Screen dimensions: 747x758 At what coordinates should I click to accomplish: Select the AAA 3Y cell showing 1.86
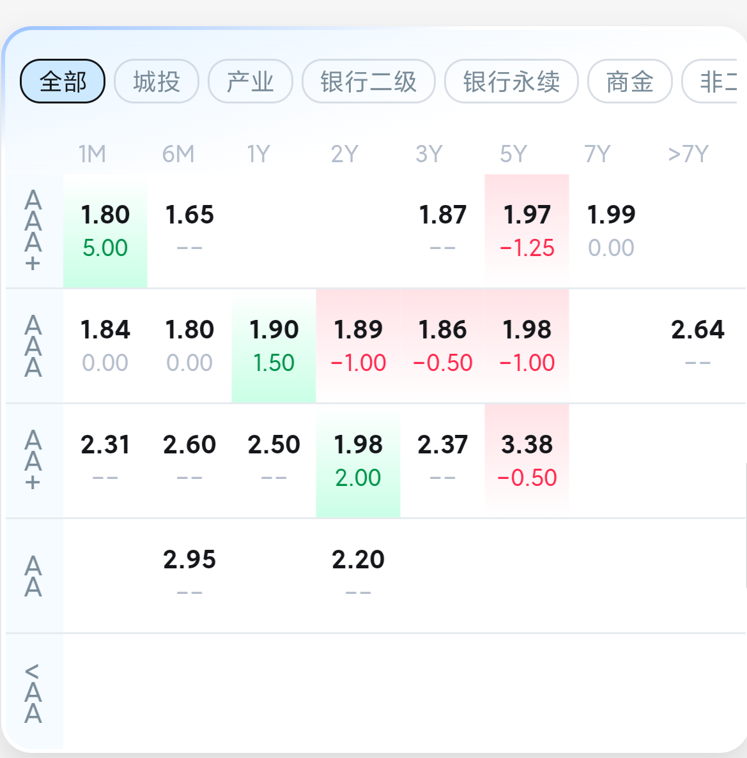coord(443,346)
